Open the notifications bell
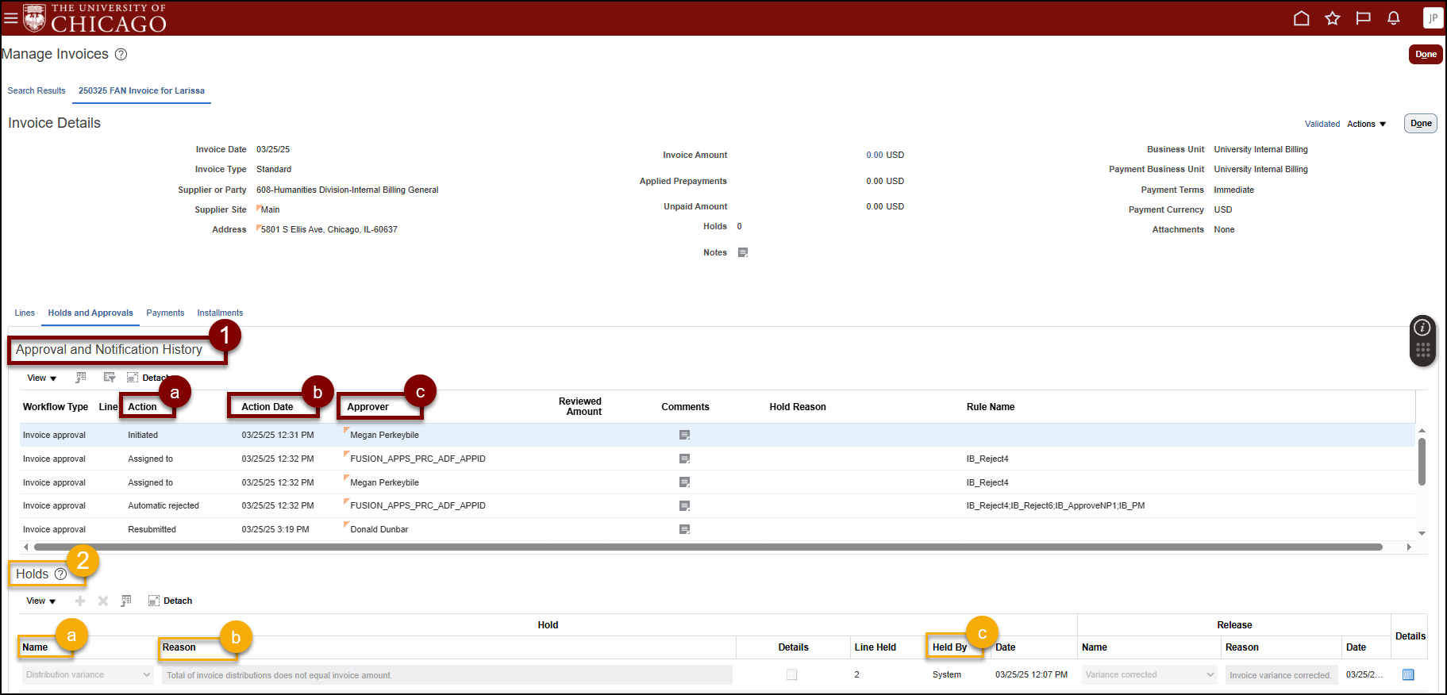1447x695 pixels. [x=1393, y=18]
